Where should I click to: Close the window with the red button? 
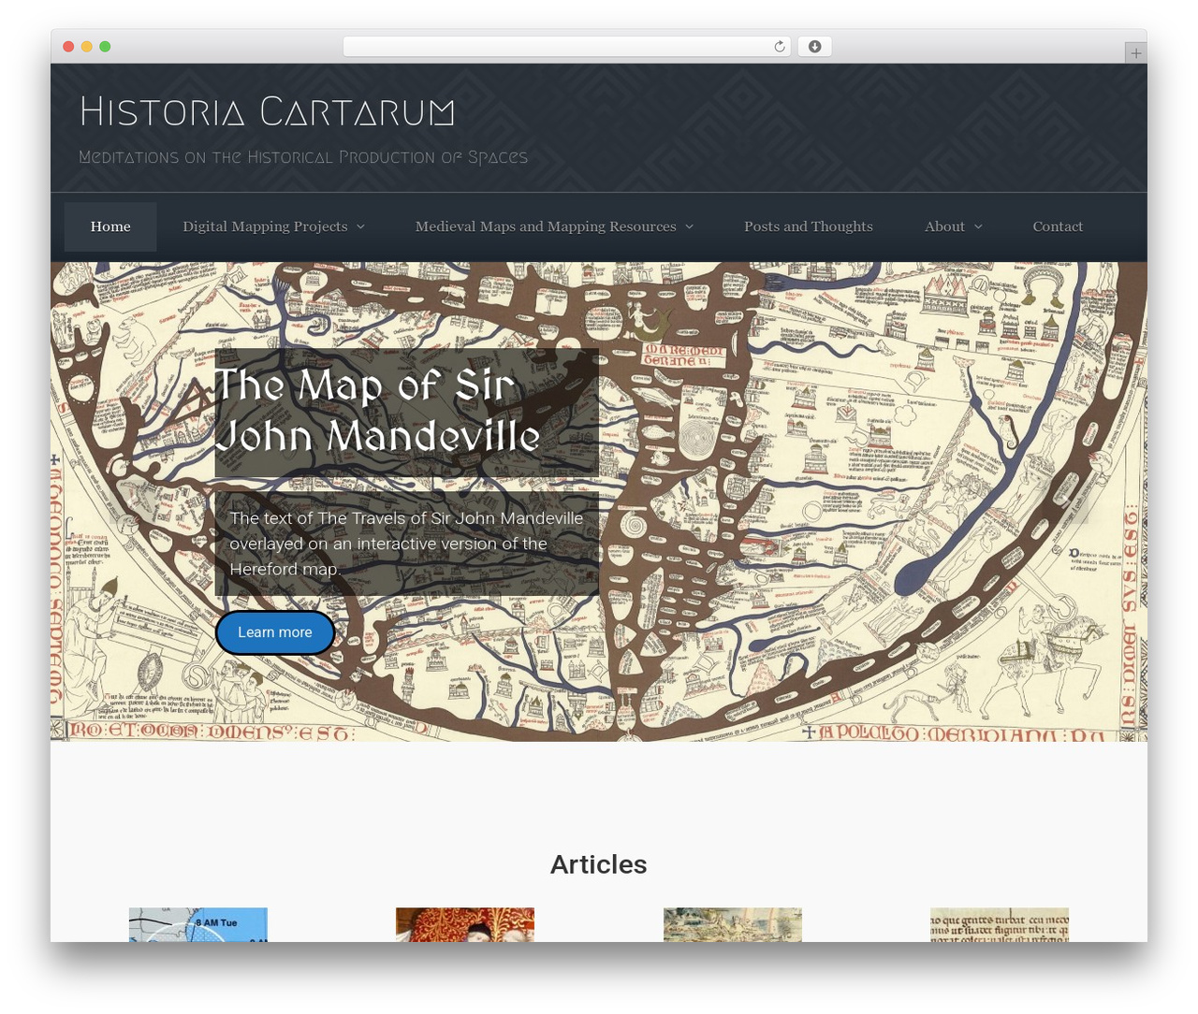click(68, 47)
